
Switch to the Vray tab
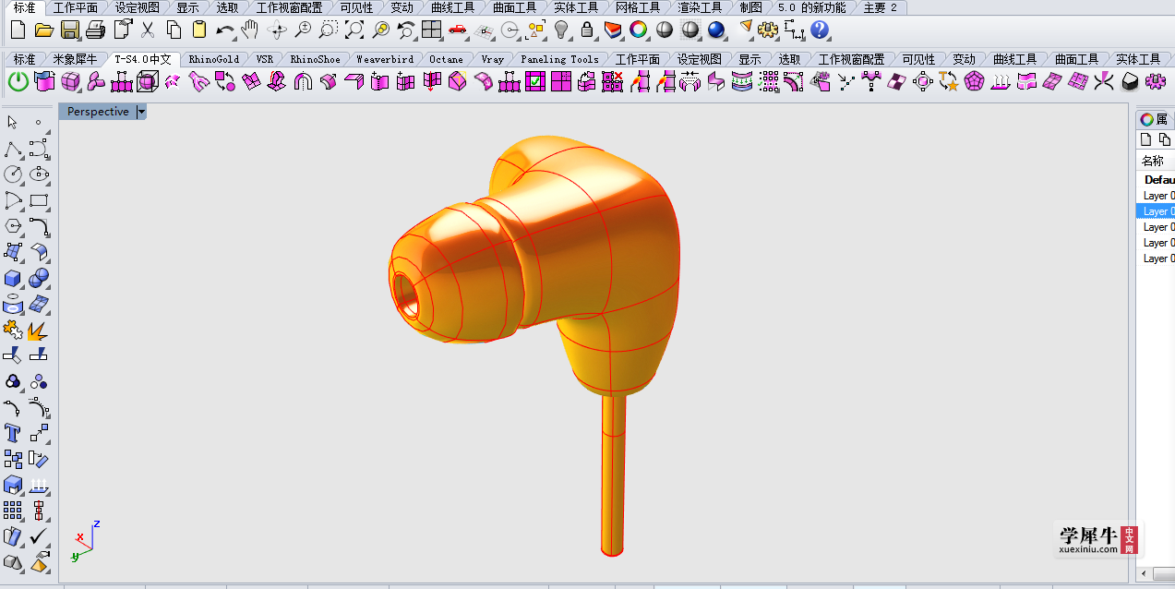pyautogui.click(x=493, y=59)
